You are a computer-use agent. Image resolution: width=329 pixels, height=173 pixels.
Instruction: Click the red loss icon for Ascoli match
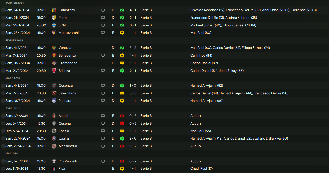122,116
